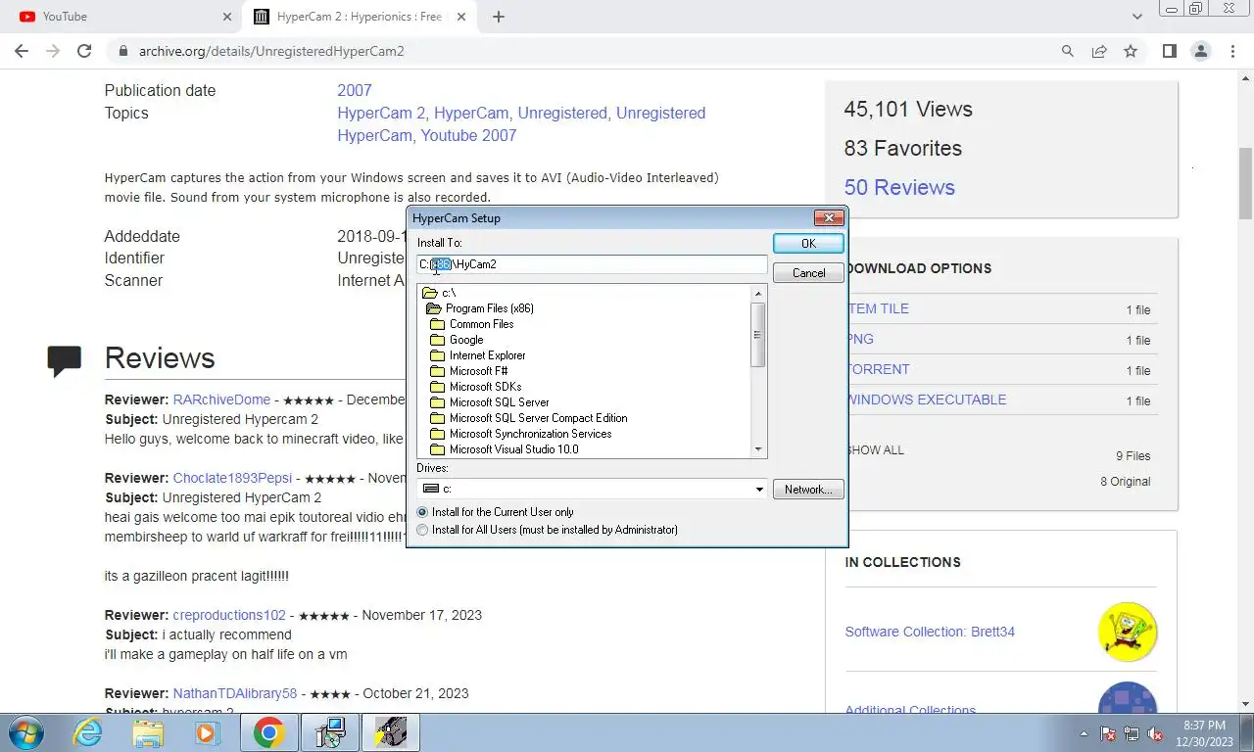Click the volume speaker tray icon
This screenshot has width=1254, height=752.
[1155, 733]
